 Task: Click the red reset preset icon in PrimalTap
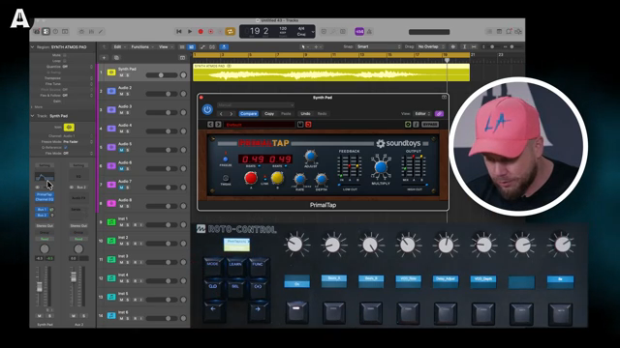coord(308,125)
